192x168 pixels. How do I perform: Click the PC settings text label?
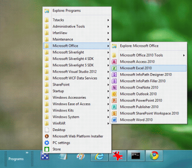pyautogui.click(x=61, y=143)
